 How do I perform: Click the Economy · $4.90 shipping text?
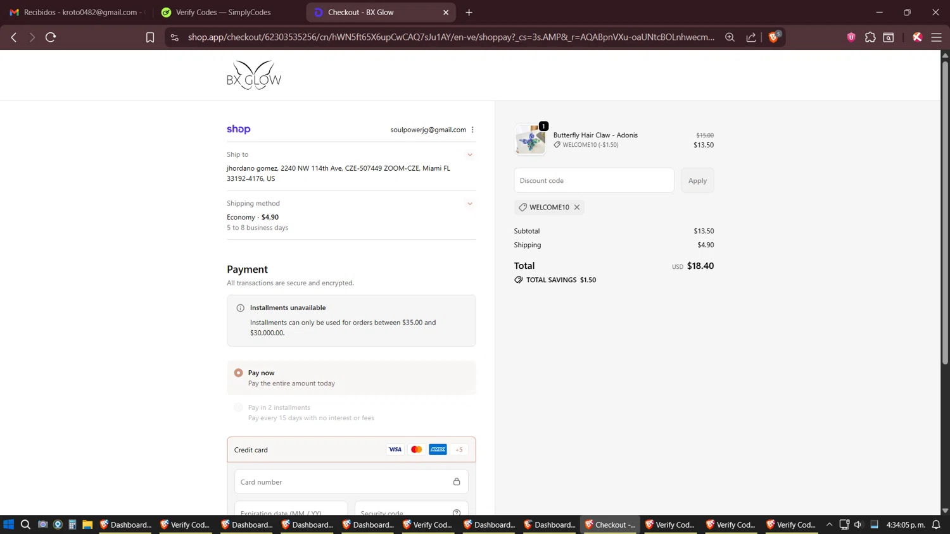(253, 217)
